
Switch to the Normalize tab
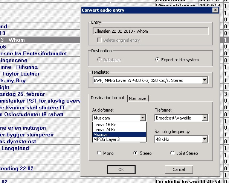click(x=137, y=98)
